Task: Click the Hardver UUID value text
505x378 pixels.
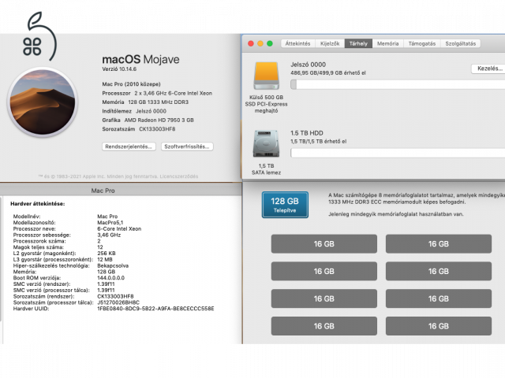Action: (155, 308)
